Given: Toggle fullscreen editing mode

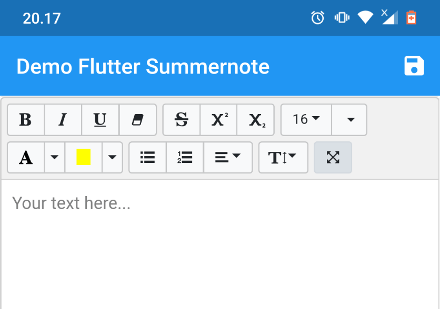Looking at the screenshot, I should point(333,158).
